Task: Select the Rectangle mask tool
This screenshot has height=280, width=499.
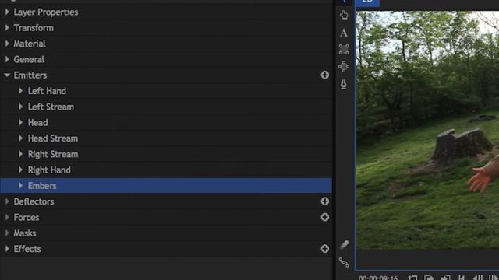Action: tap(344, 50)
